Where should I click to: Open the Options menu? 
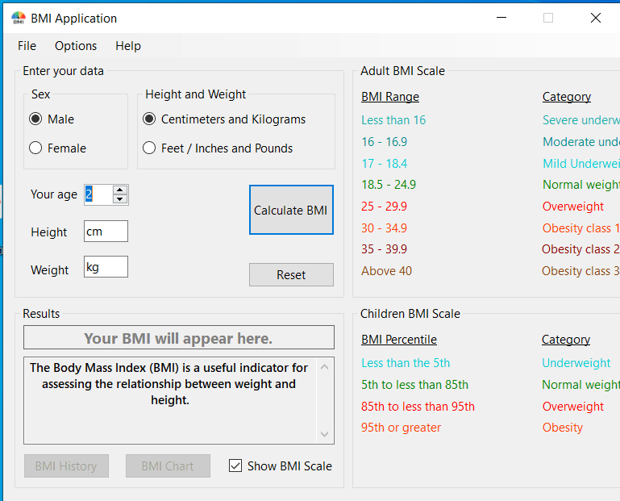(76, 46)
